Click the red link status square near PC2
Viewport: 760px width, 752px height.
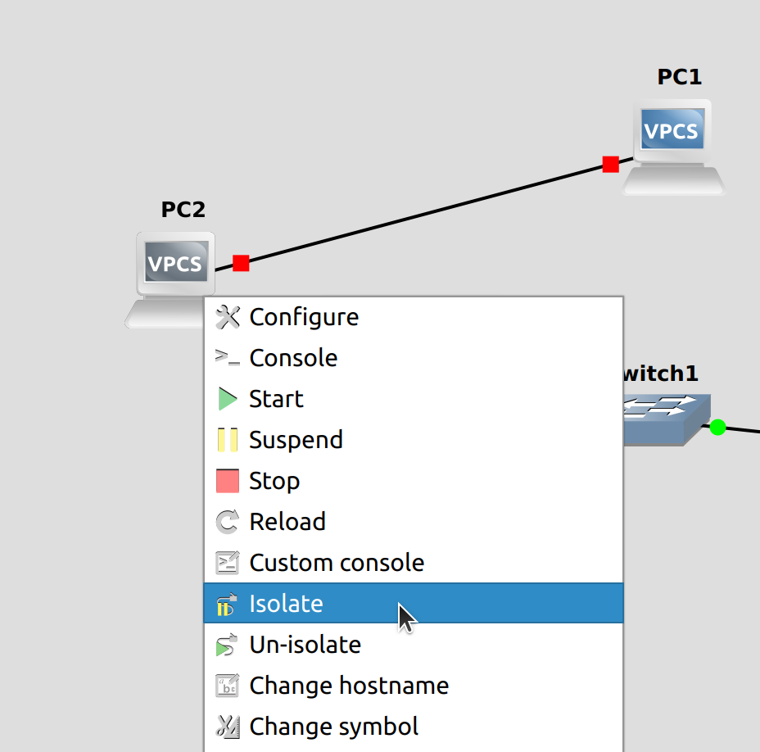pos(240,263)
